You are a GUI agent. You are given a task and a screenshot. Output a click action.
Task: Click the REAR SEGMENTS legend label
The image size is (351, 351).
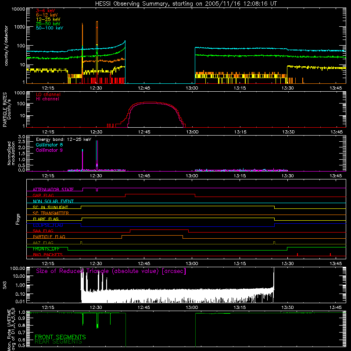tap(58, 342)
